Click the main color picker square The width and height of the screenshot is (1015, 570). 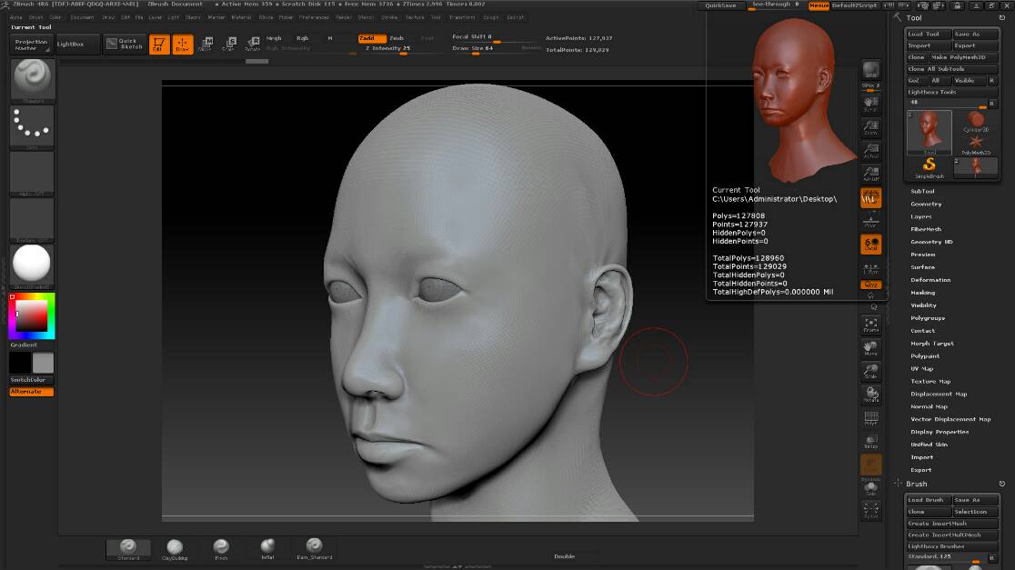(32, 315)
